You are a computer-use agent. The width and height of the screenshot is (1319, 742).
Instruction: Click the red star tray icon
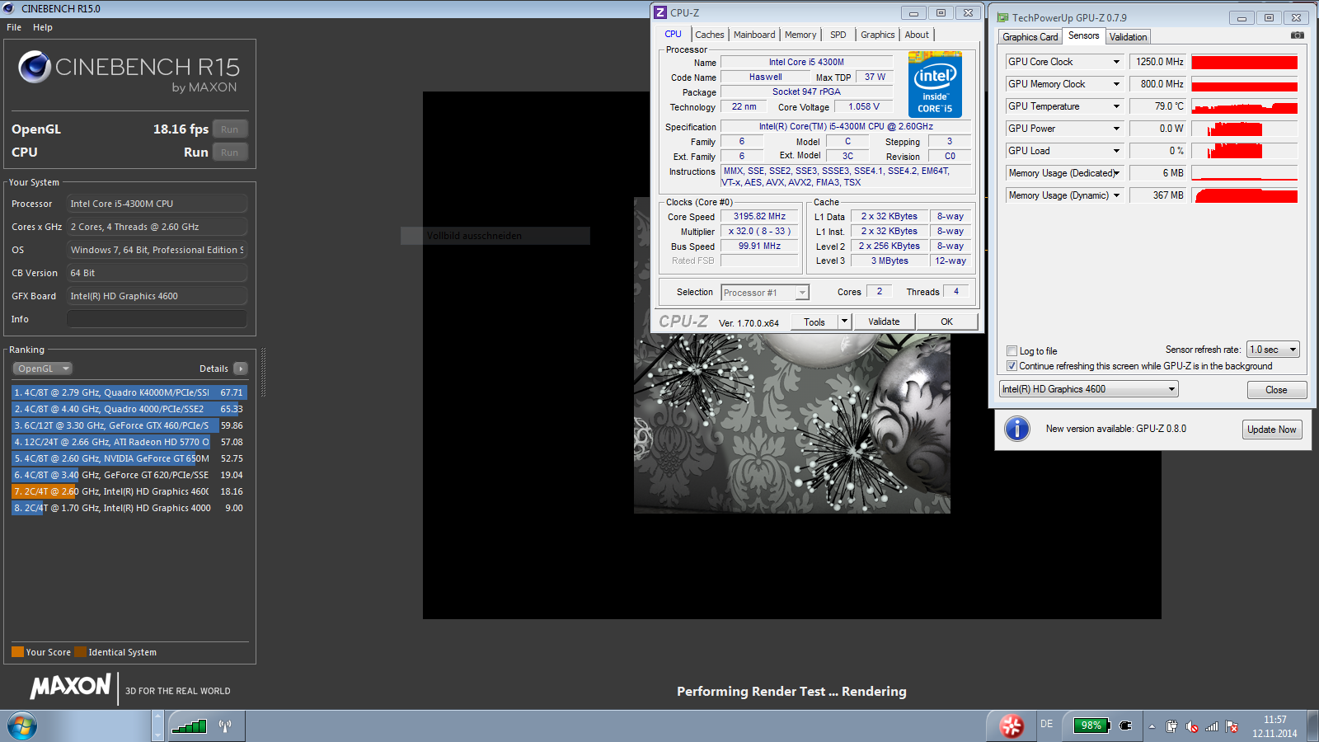coord(1012,726)
